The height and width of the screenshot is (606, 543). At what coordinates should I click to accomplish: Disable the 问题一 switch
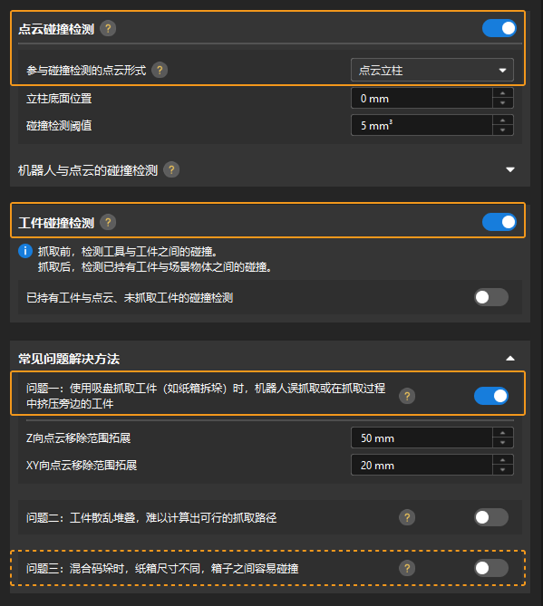(491, 396)
